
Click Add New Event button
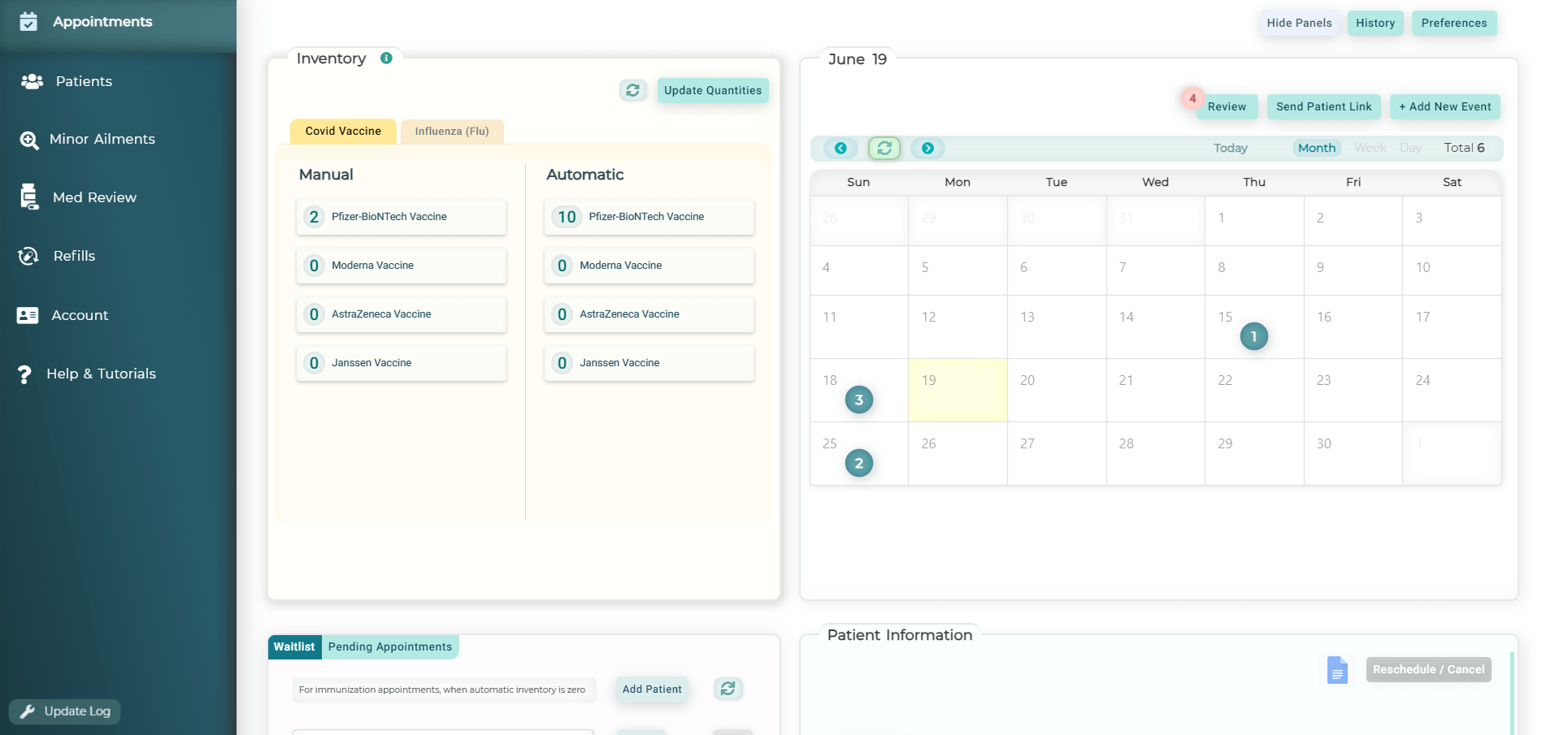(1444, 106)
